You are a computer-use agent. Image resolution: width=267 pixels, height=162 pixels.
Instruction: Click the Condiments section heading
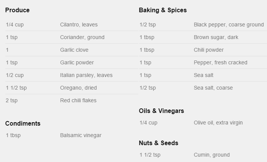pos(23,123)
